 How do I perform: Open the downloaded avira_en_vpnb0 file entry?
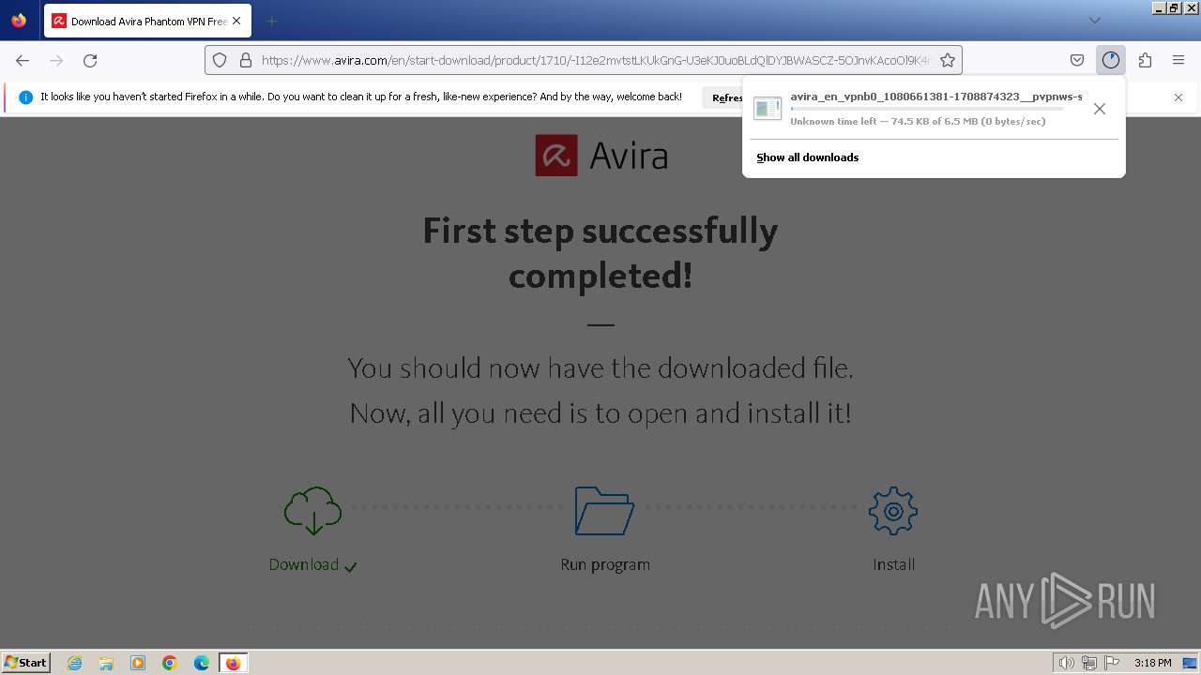918,109
